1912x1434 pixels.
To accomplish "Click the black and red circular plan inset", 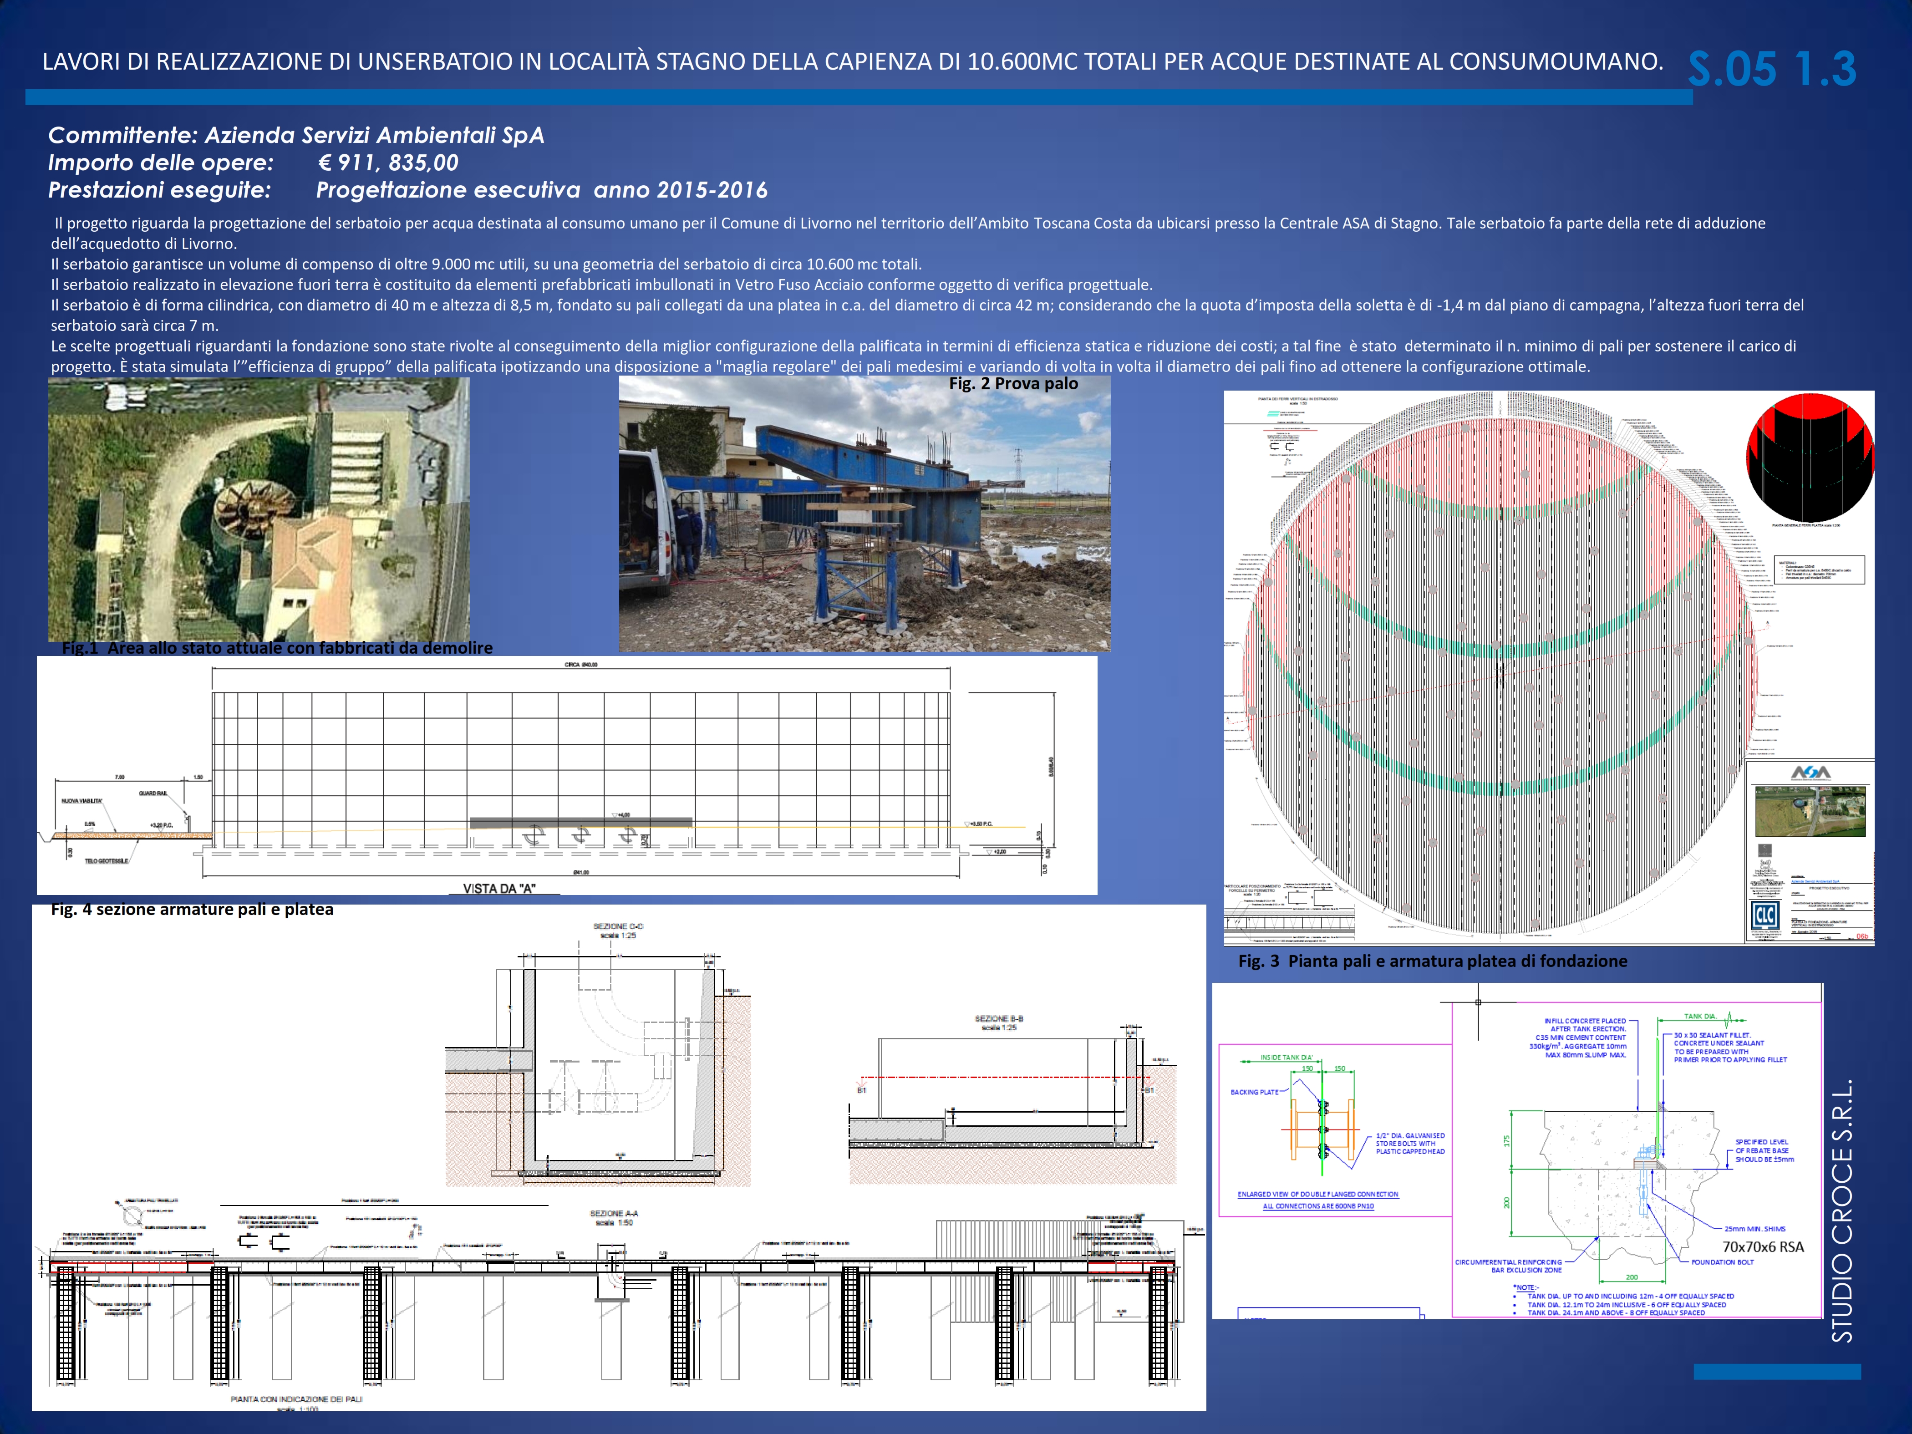I will [1810, 458].
